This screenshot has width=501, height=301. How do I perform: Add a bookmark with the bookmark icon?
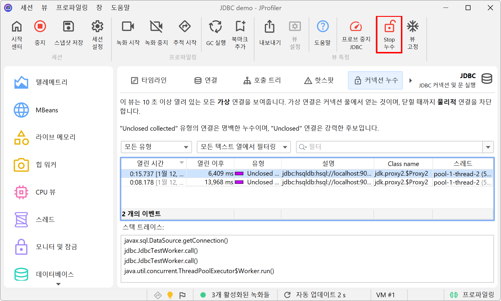click(240, 27)
